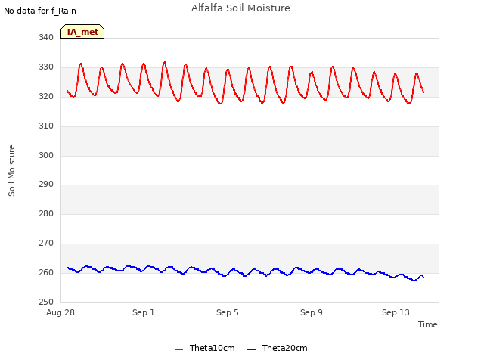Click the Aug 28 x-axis label

(x=60, y=312)
